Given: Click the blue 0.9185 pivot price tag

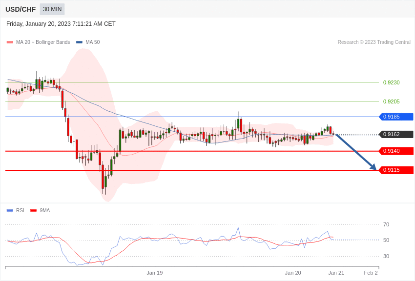Looking at the screenshot, I should click(396, 117).
